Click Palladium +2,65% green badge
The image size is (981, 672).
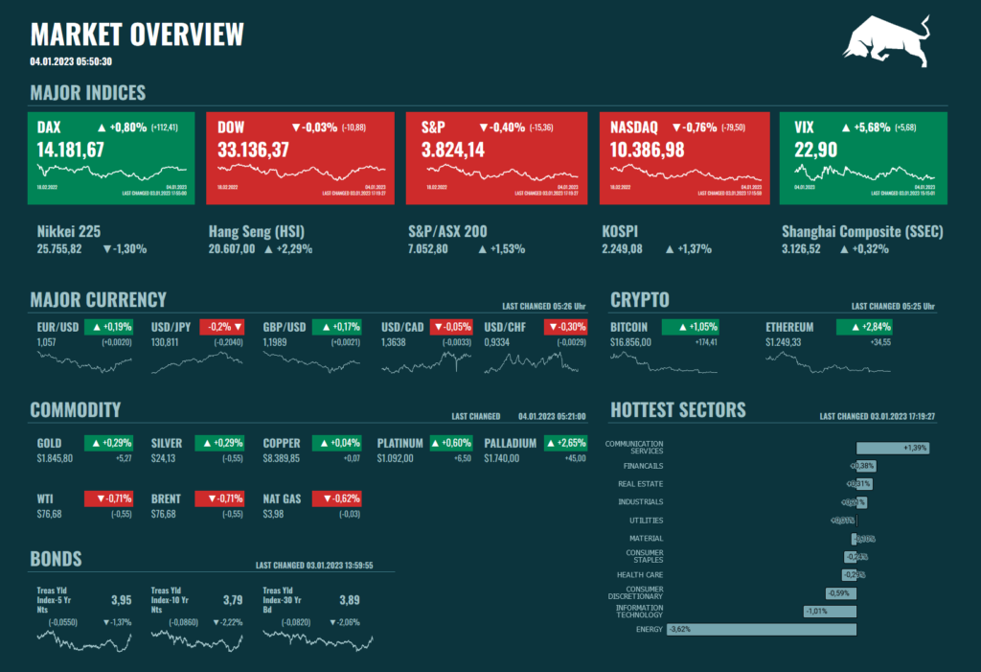click(x=565, y=444)
